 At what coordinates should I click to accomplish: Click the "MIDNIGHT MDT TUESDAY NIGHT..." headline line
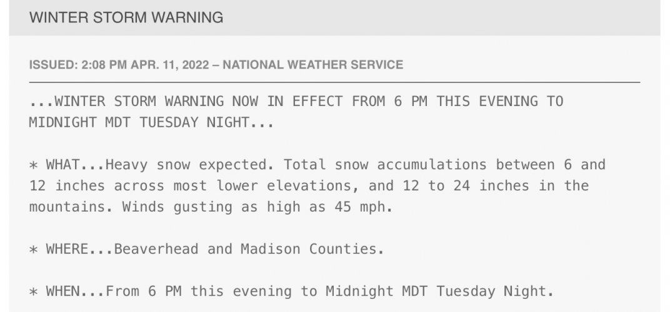pyautogui.click(x=151, y=122)
